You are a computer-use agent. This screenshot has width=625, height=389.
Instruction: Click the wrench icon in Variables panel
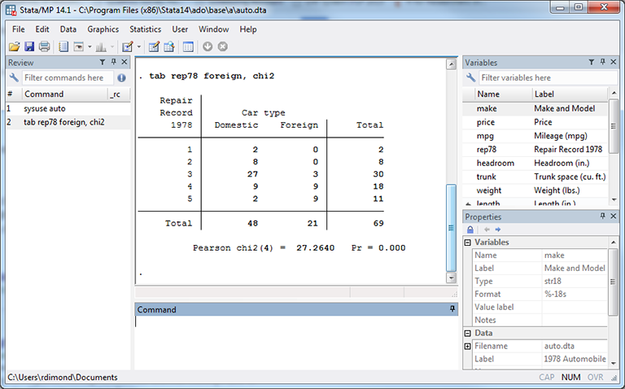[x=470, y=78]
